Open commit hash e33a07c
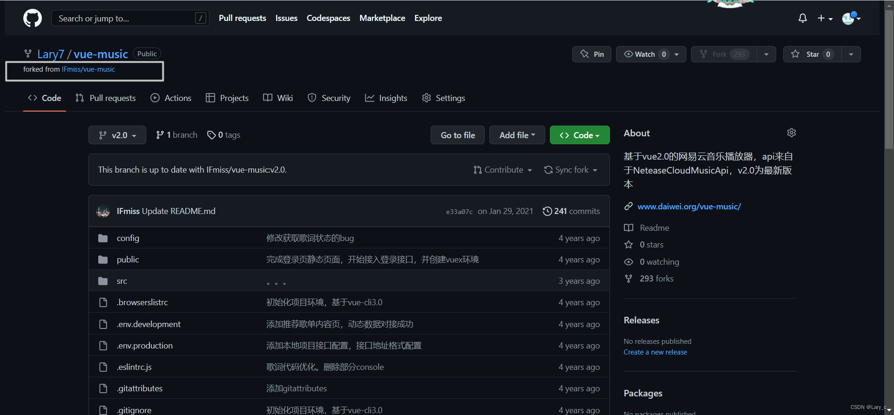Image resolution: width=894 pixels, height=415 pixels. 459,212
